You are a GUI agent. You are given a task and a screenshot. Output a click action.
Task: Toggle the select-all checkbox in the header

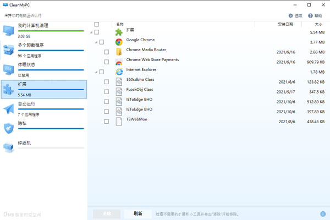pyautogui.click(x=97, y=24)
